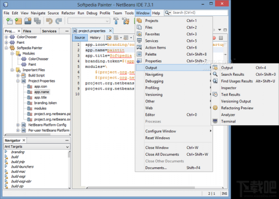The image size is (279, 199).
Task: Collapse the Softpedia Painter project node
Action: tap(6, 48)
